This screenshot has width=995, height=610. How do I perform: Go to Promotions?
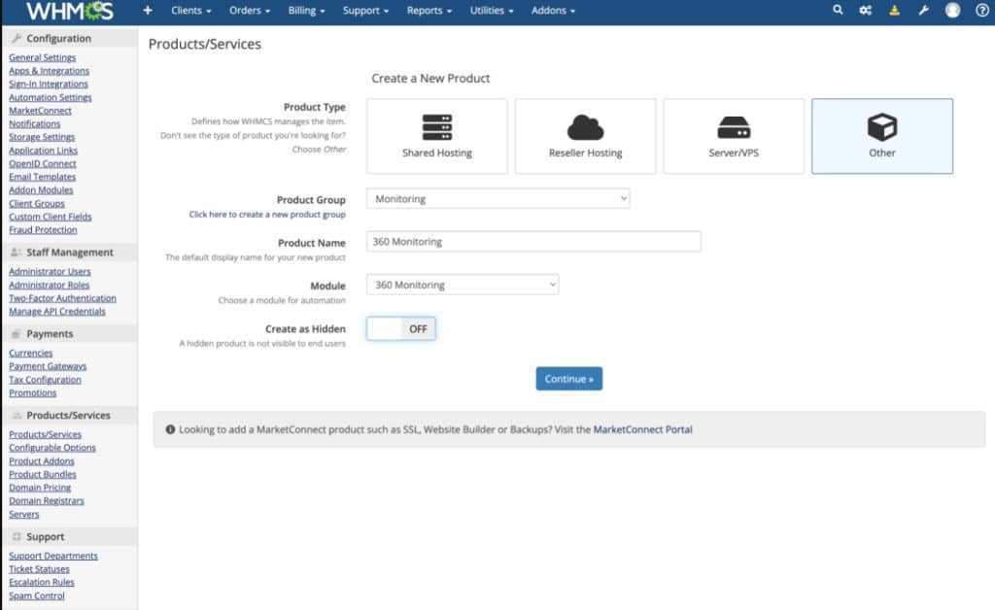[33, 393]
